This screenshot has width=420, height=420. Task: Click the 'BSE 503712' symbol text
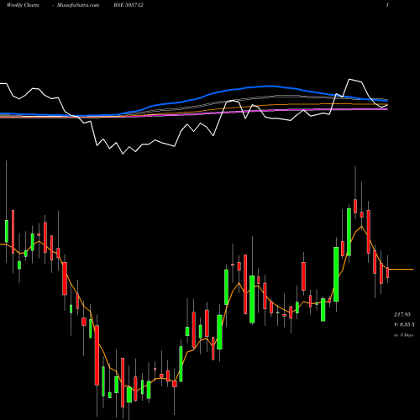coord(129,5)
